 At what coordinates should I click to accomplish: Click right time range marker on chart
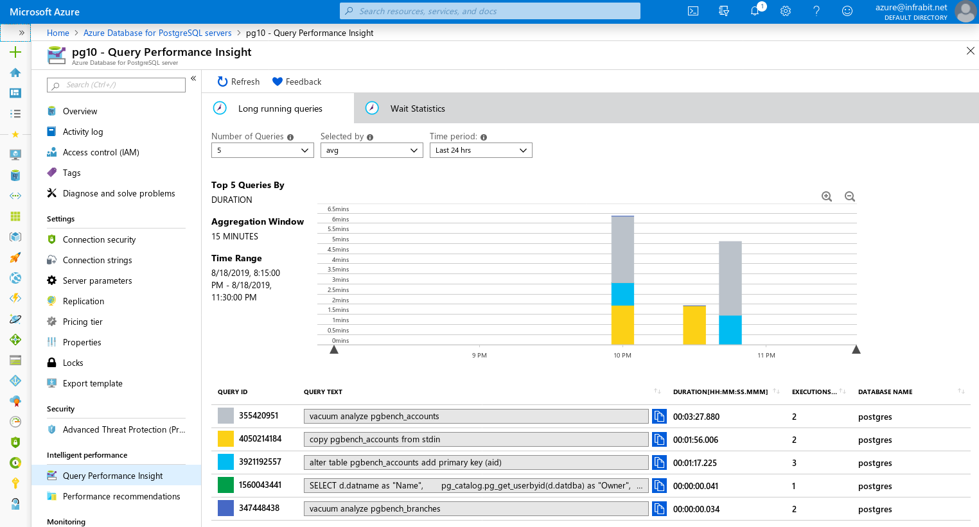[856, 349]
